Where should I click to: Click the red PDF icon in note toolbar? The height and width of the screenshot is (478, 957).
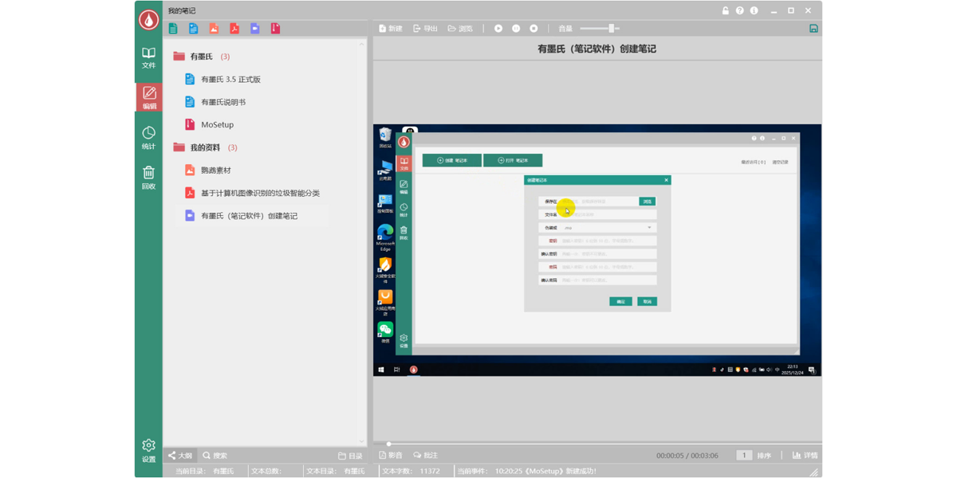[x=234, y=29]
